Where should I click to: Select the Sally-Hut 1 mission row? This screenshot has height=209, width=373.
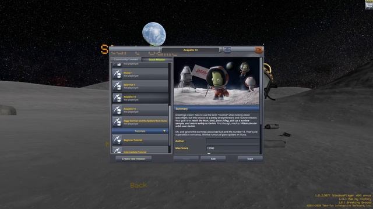140,87
